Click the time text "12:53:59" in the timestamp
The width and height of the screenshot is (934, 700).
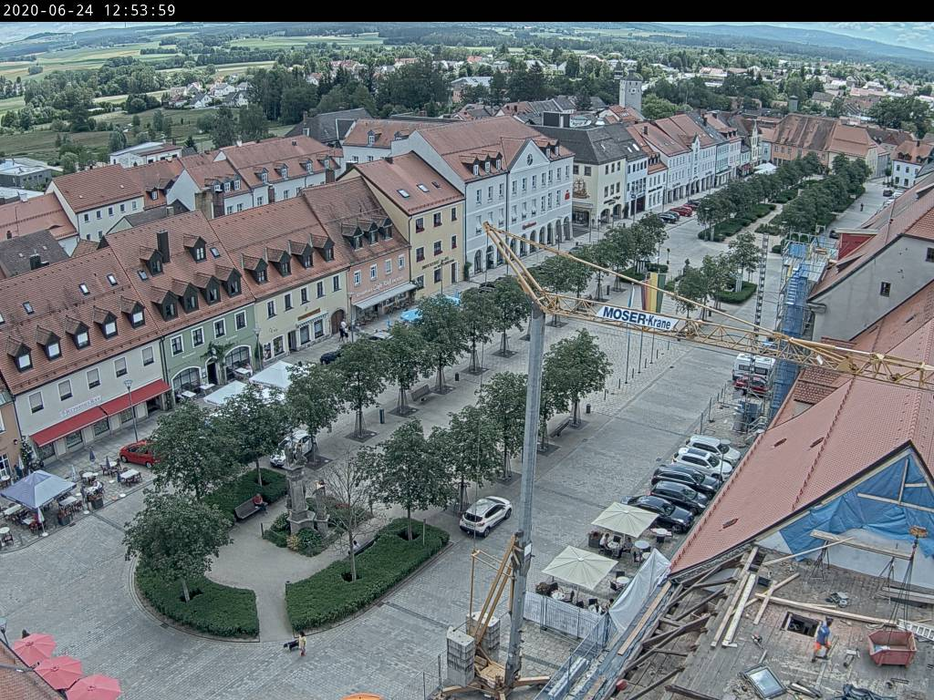coord(140,11)
